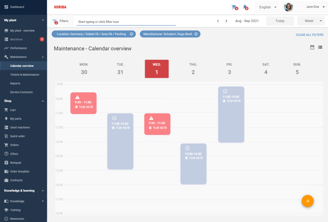
Task: Open the shopping cart icon in header
Action: point(234,7)
